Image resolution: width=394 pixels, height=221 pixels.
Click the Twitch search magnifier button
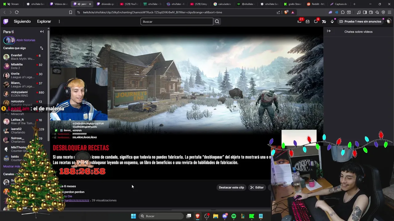coord(217,21)
